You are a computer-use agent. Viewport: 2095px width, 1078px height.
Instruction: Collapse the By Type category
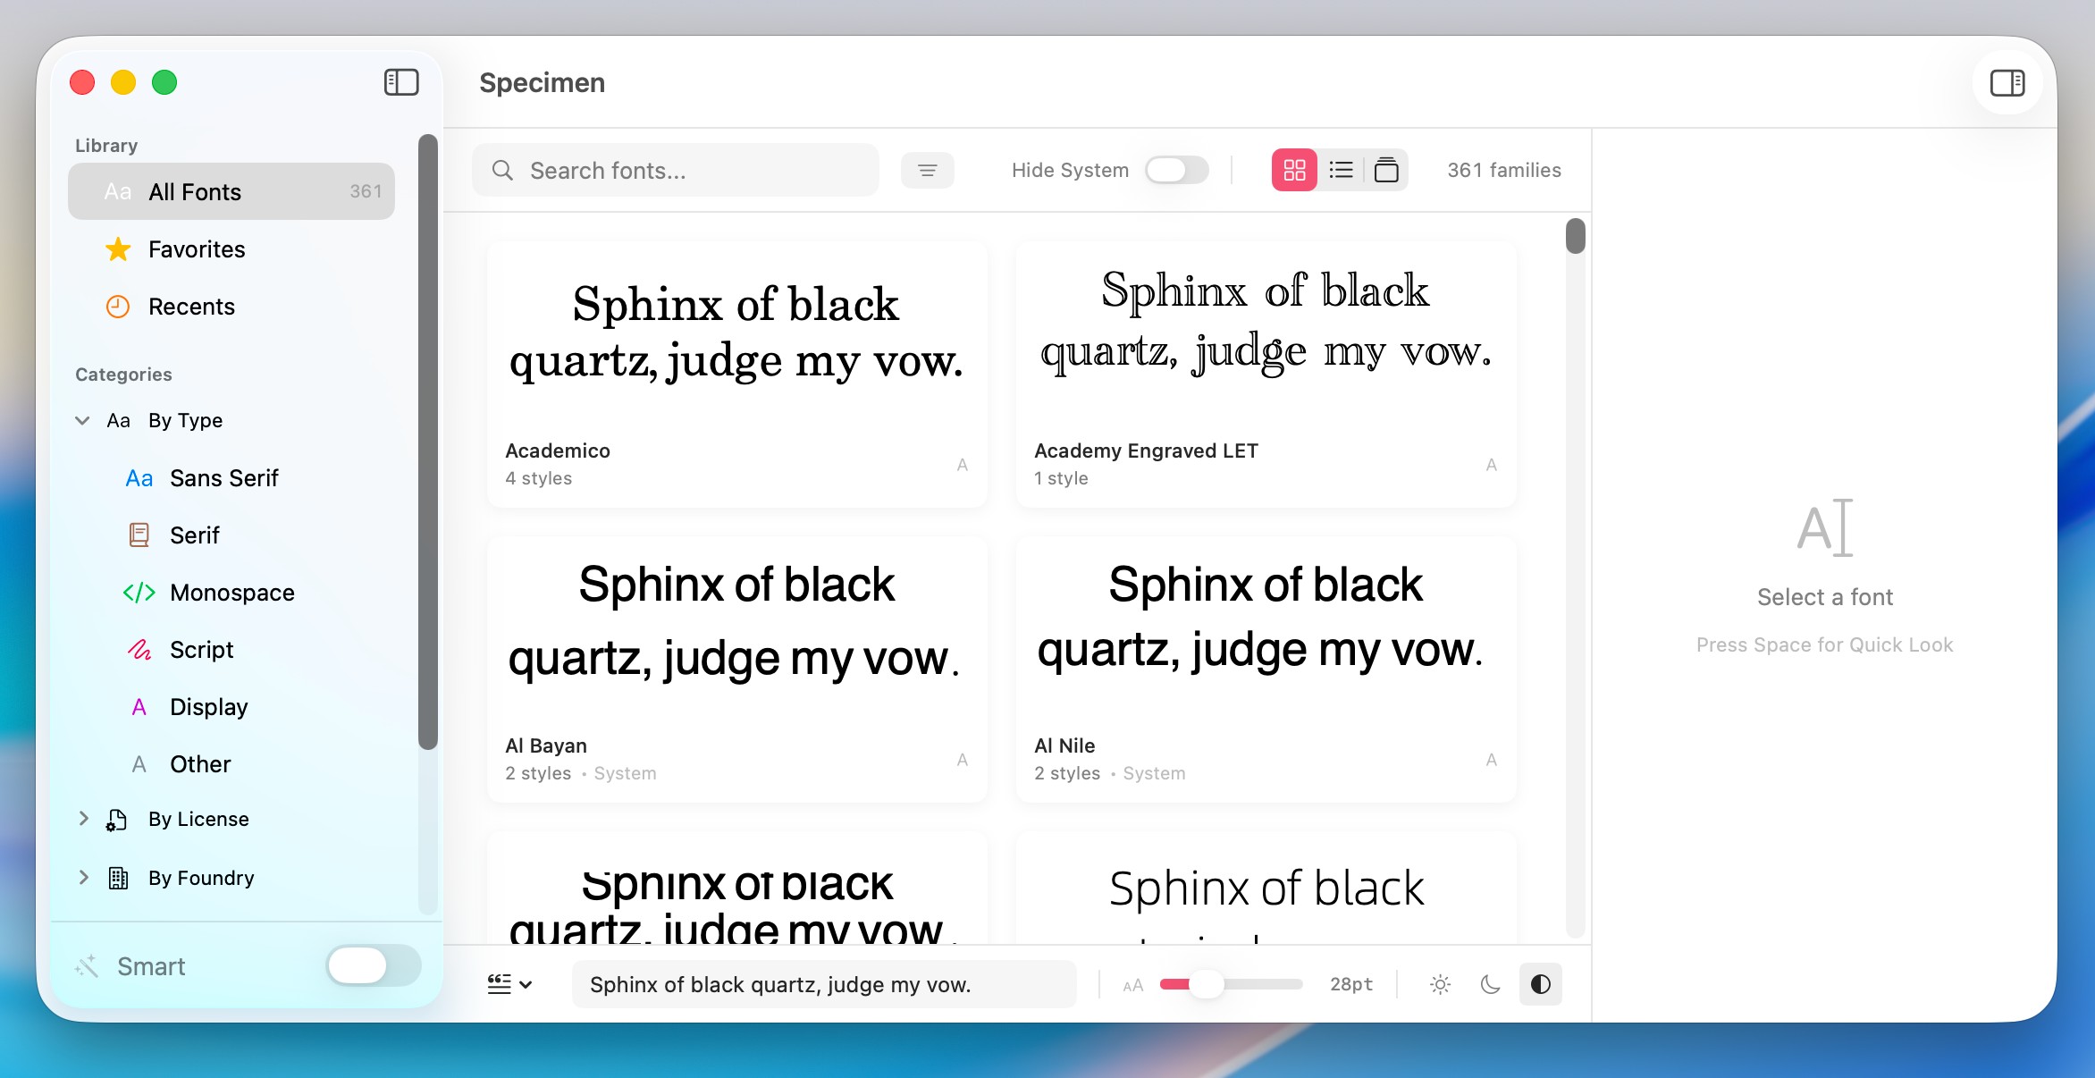82,420
